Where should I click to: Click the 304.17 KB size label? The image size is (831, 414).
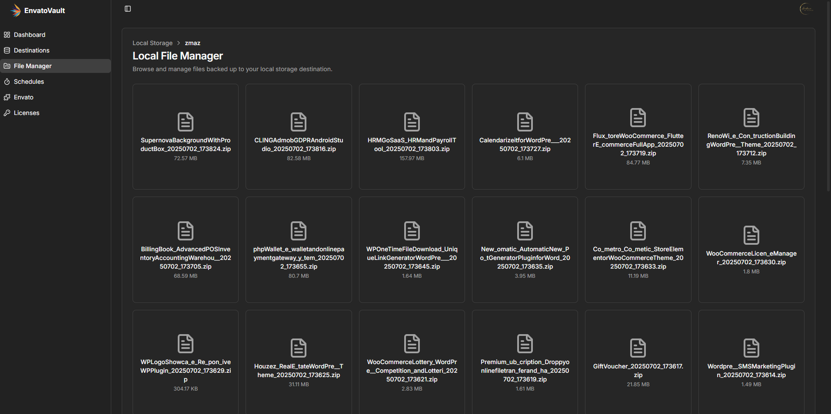(186, 389)
